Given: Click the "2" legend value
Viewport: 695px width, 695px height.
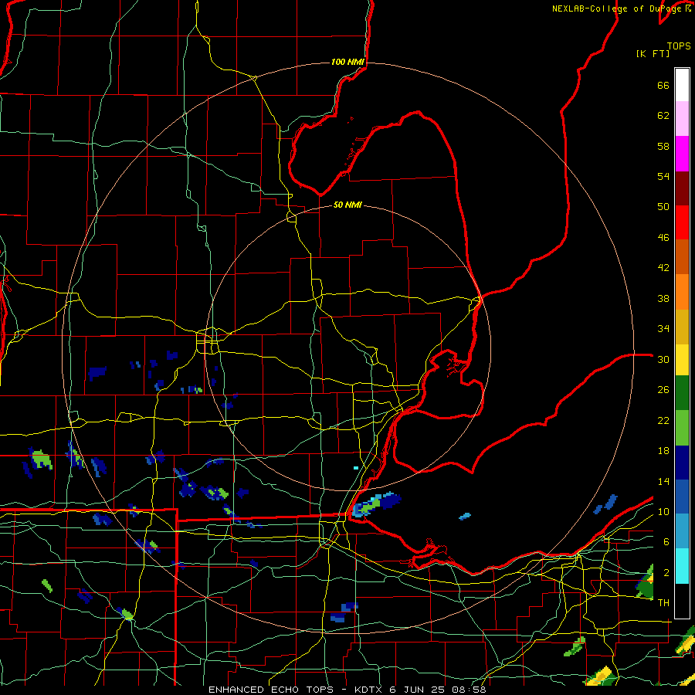Looking at the screenshot, I should [666, 573].
